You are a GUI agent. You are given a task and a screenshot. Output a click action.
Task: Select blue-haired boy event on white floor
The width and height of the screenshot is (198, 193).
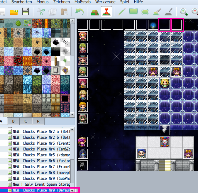click(141, 154)
